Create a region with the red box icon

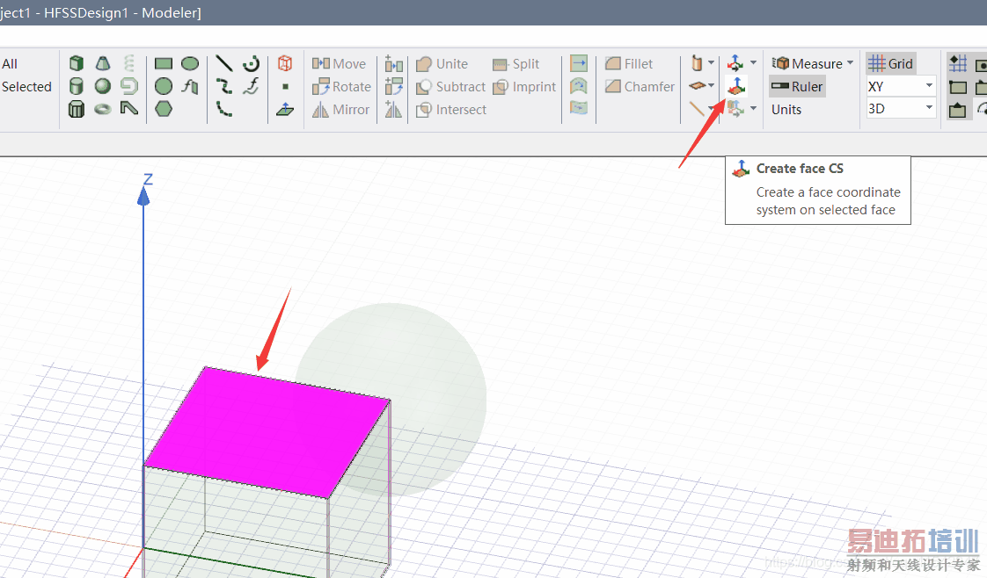[x=285, y=63]
